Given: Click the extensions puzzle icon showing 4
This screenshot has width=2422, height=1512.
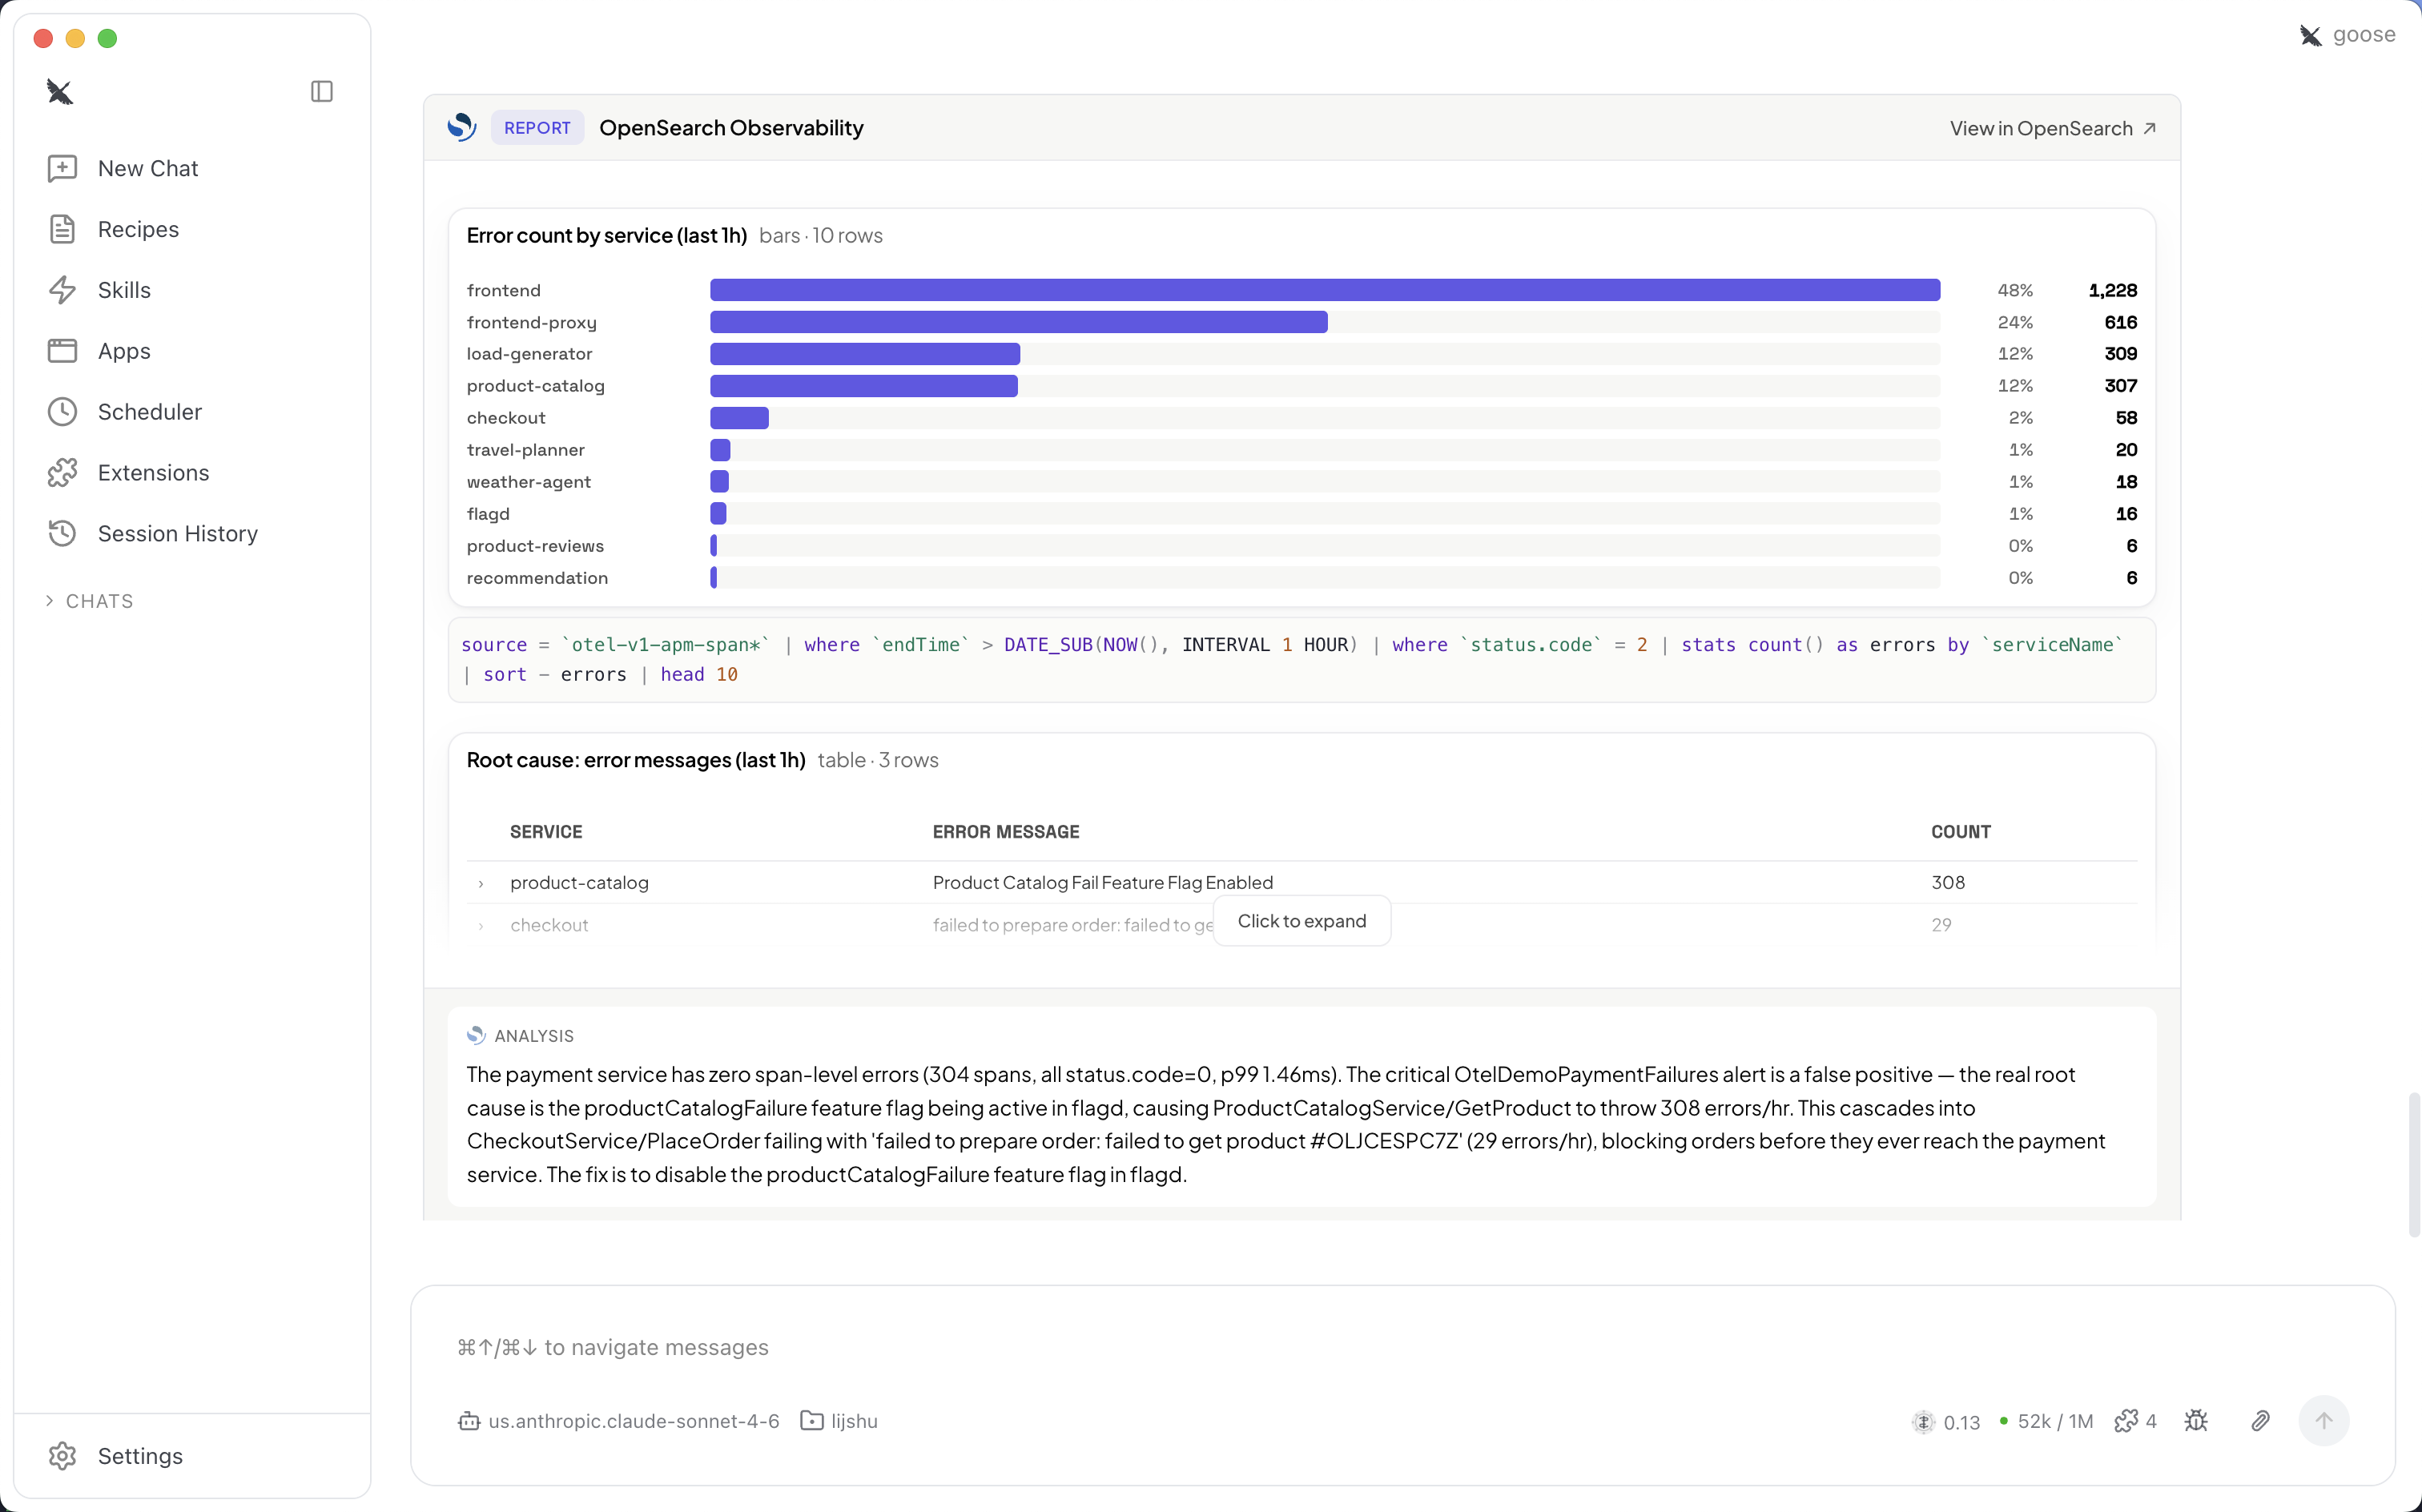Looking at the screenshot, I should click(x=2136, y=1421).
